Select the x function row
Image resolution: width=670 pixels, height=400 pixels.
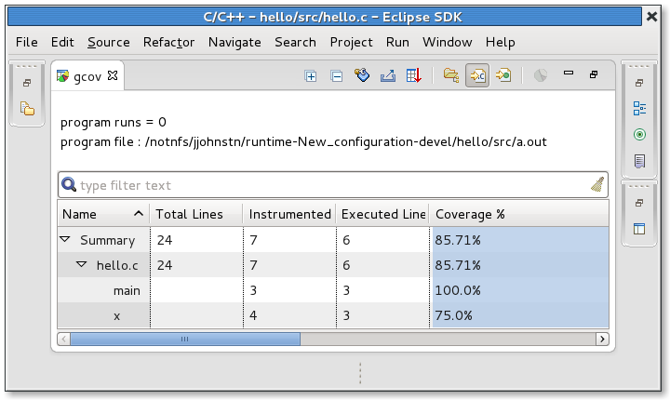point(333,315)
